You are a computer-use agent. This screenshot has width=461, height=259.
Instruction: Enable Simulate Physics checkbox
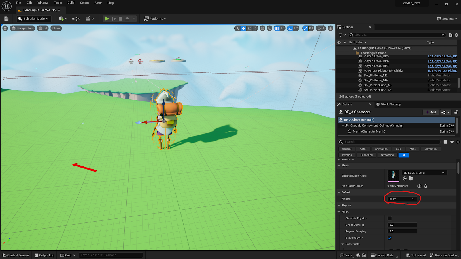coord(390,218)
